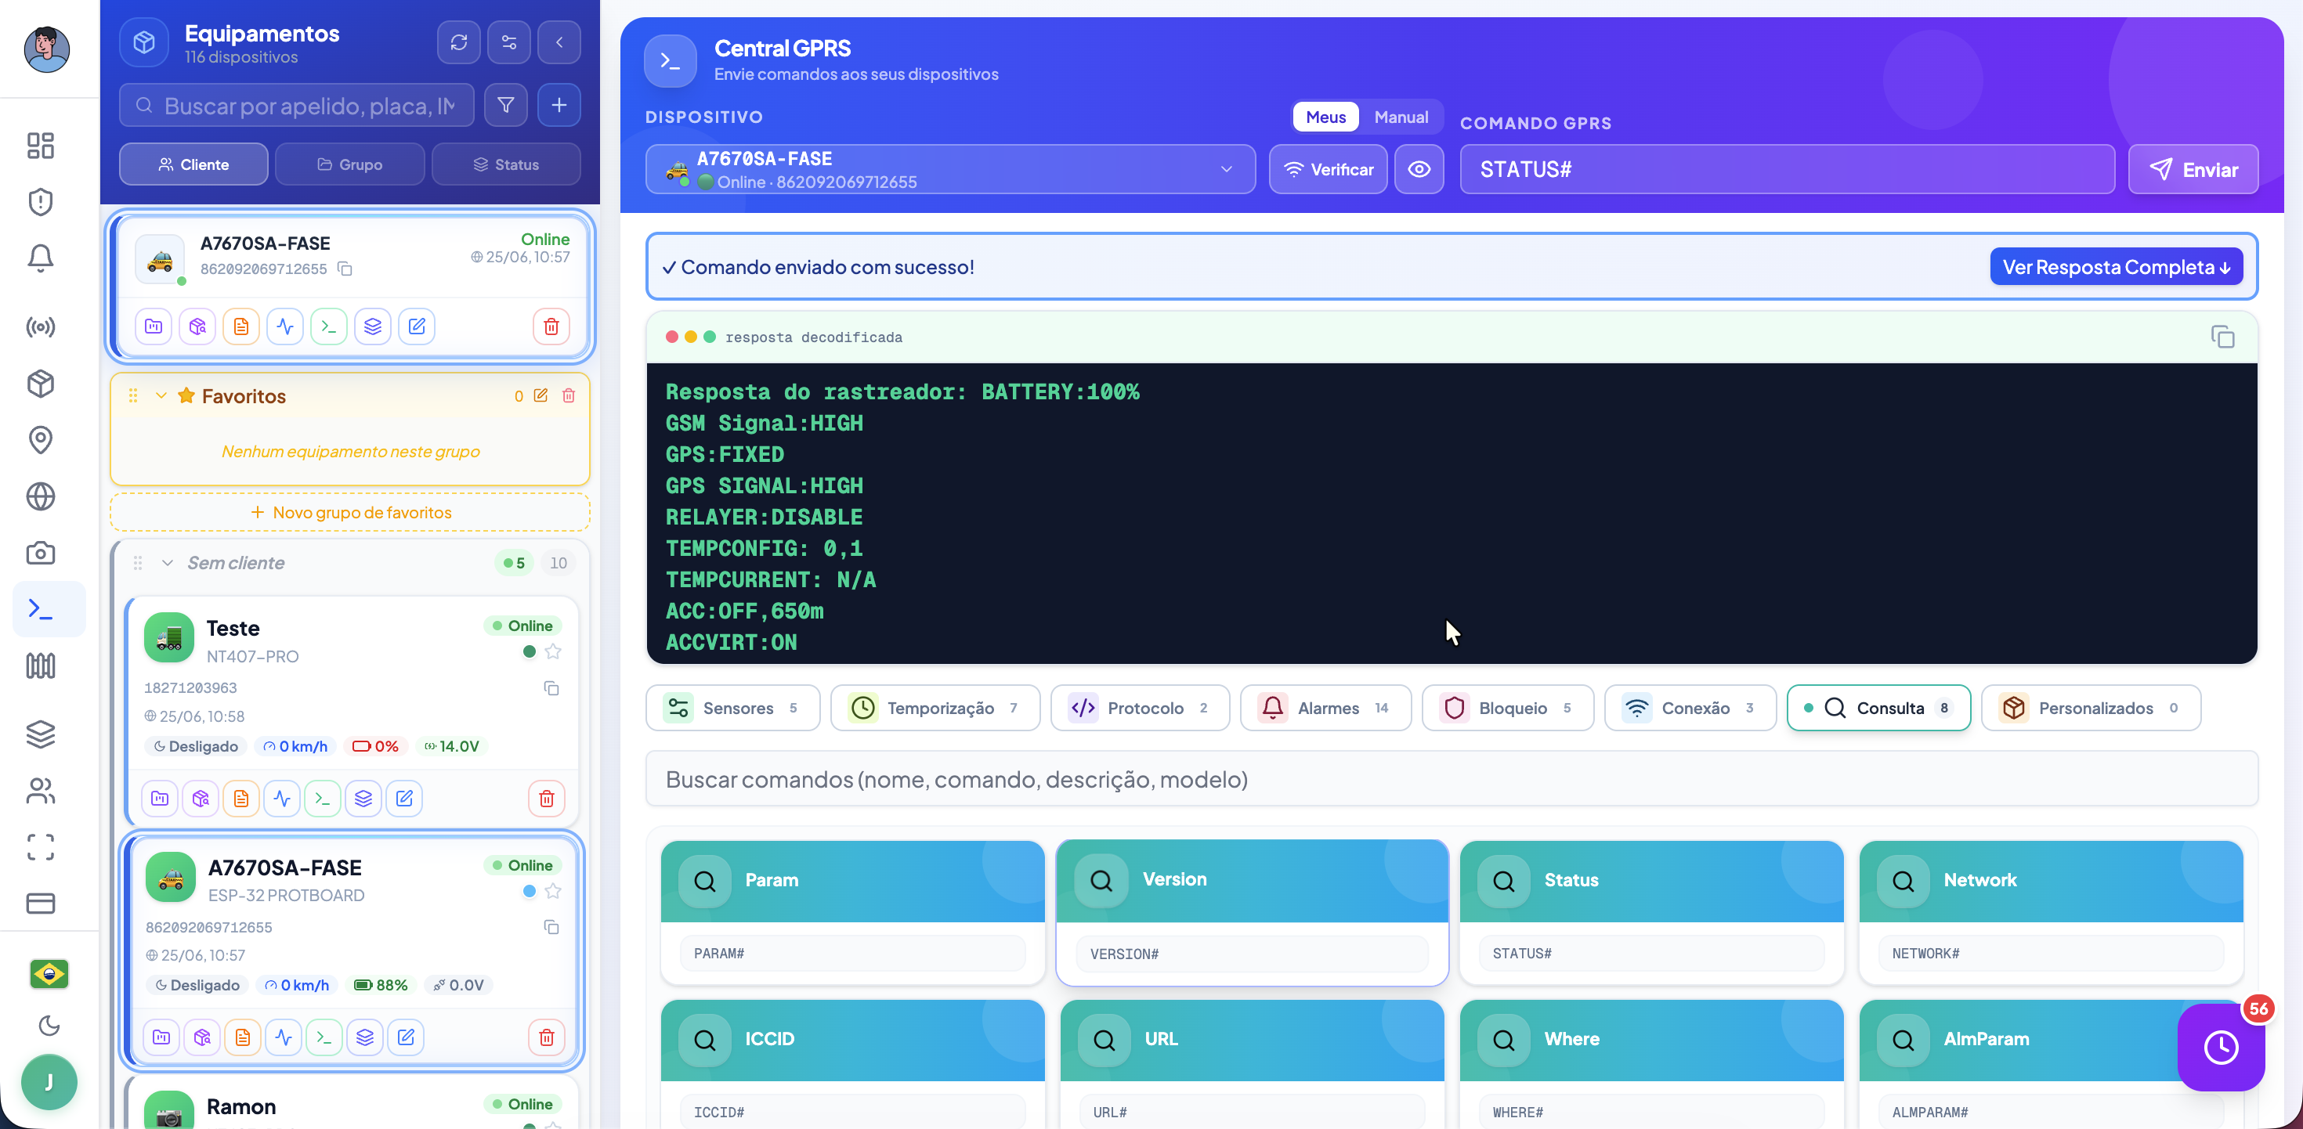Open the user profile avatar
This screenshot has width=2303, height=1129.
tap(46, 49)
